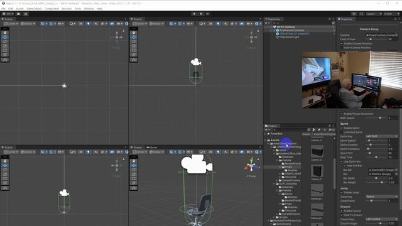Toggle scene lighting in bottom-right Scene view
This screenshot has height=226, width=402.
pyautogui.click(x=218, y=152)
